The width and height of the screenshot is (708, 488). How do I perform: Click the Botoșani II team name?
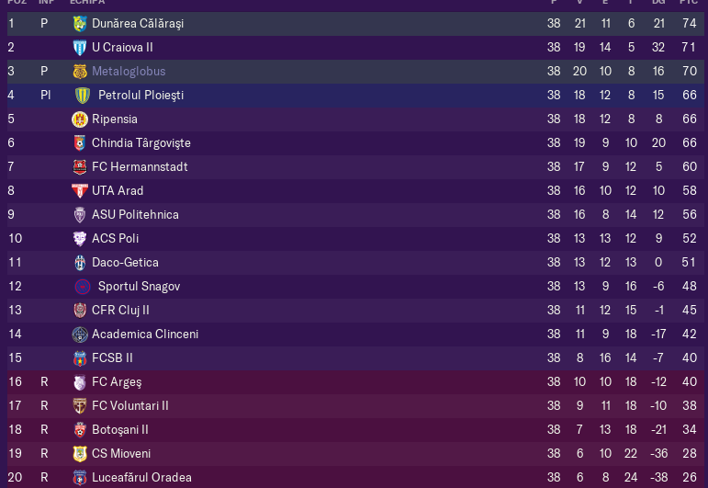tap(119, 430)
